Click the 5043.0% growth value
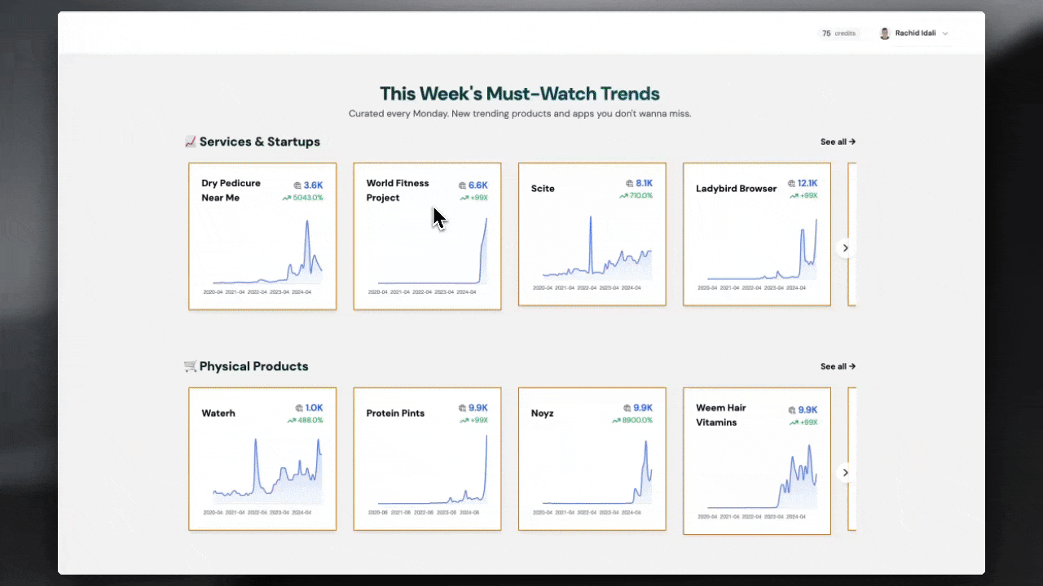The height and width of the screenshot is (586, 1043). pos(308,198)
